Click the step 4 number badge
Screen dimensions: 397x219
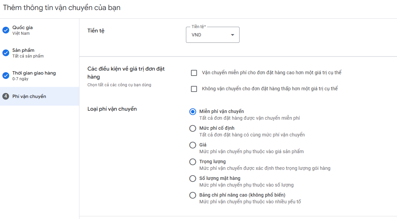[6, 96]
